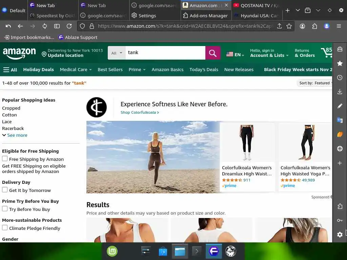The width and height of the screenshot is (347, 260).
Task: Check Try Before You Buy
Action: tap(5, 209)
